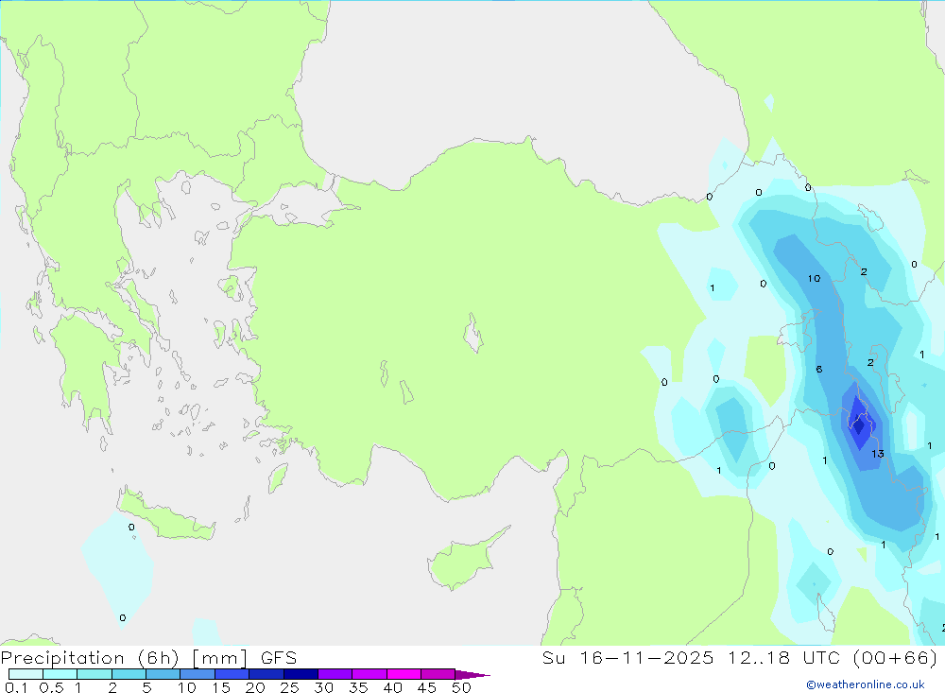945x693 pixels.
Task: Click the legend scale label '45'
Action: pos(427,687)
